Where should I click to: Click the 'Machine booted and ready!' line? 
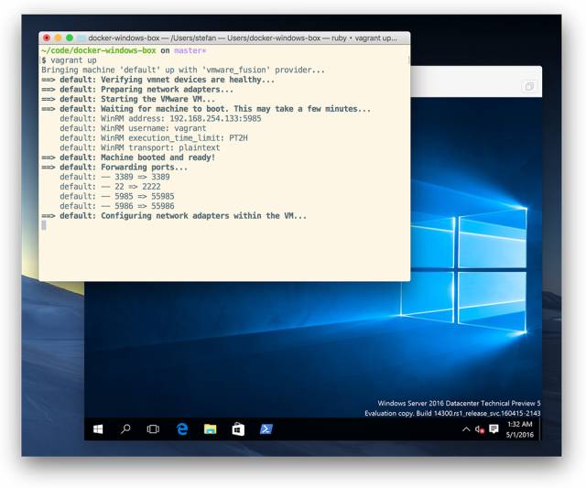128,157
